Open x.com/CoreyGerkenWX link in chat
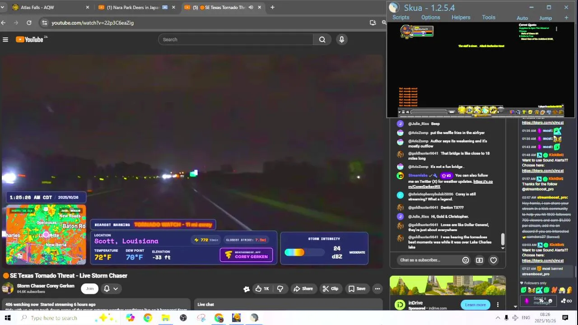 [450, 184]
